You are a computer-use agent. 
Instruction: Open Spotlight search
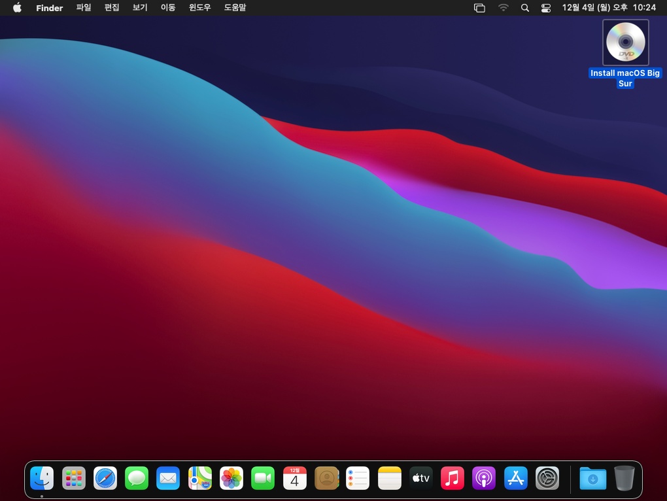click(x=525, y=8)
